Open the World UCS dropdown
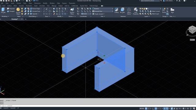The height and width of the screenshot is (110, 196). tap(86, 14)
